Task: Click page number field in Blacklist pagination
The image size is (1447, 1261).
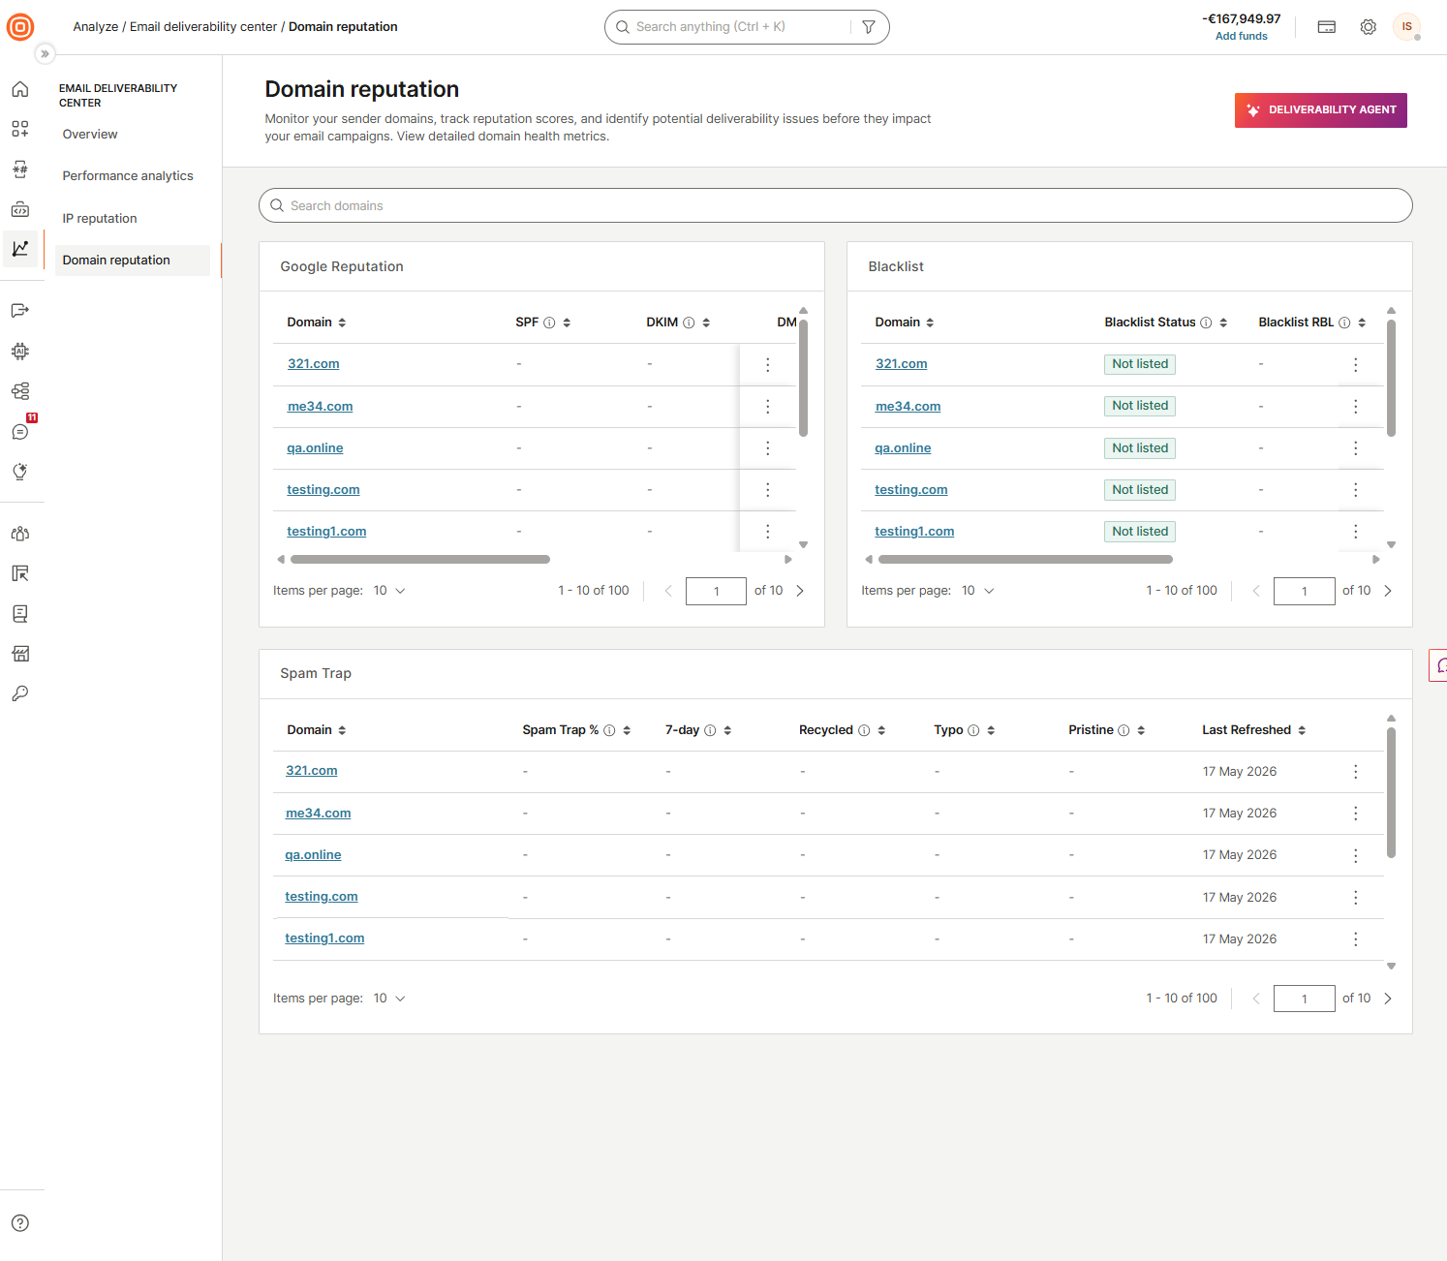Action: coord(1305,591)
